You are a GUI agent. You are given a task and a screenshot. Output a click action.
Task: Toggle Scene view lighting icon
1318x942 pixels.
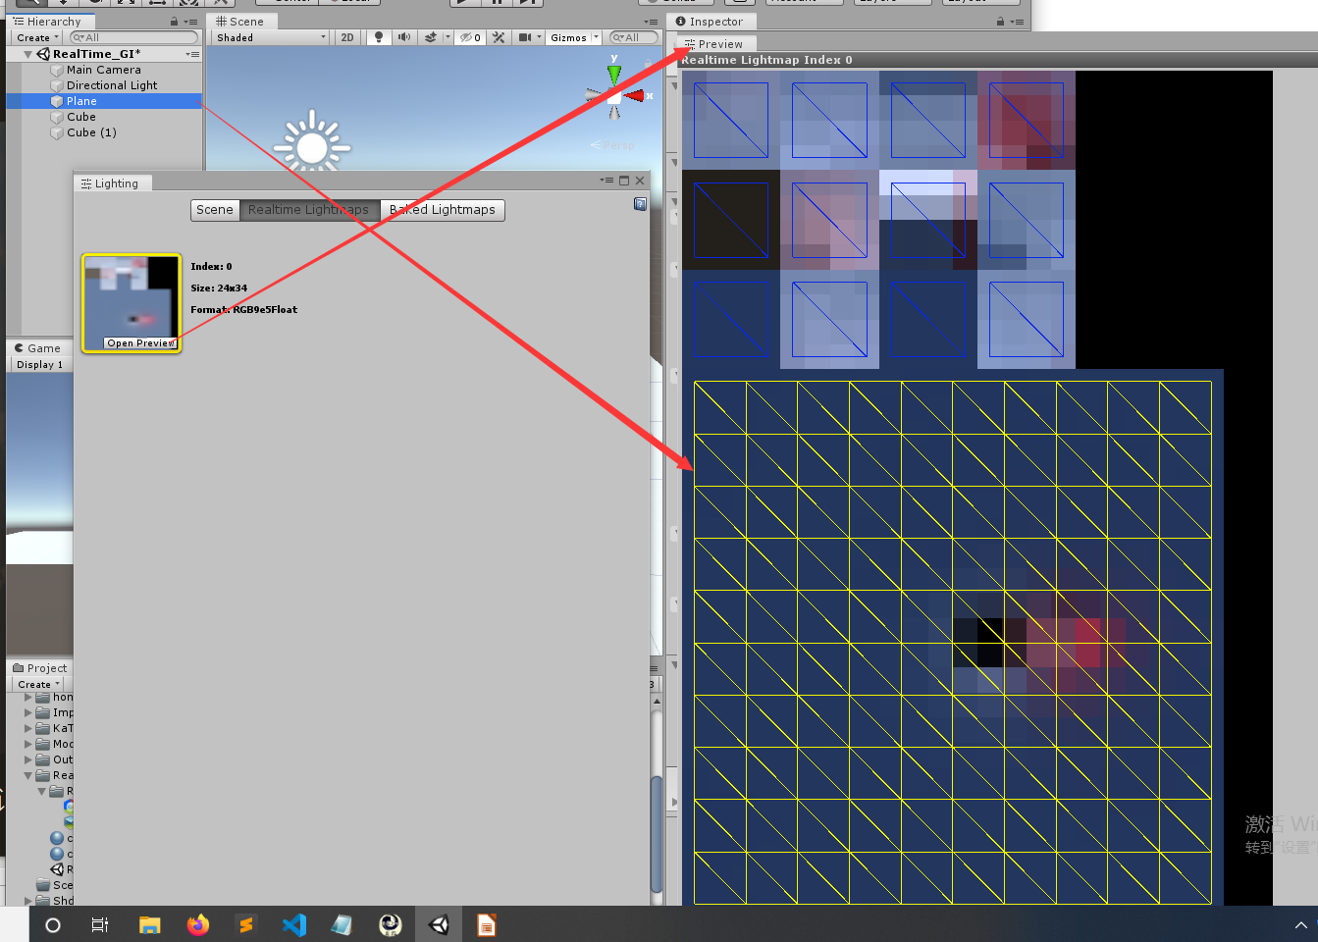point(378,37)
